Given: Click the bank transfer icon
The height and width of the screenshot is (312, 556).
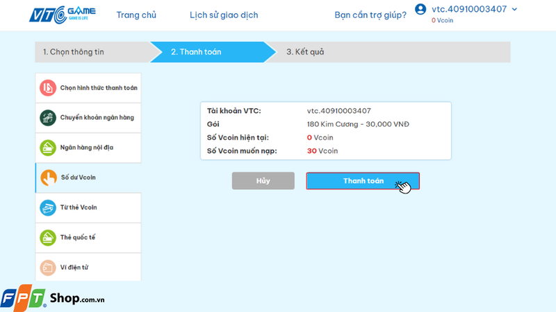Looking at the screenshot, I should (48, 118).
